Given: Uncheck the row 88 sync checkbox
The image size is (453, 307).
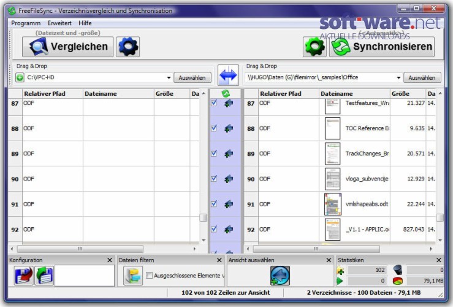Looking at the screenshot, I should pyautogui.click(x=214, y=128).
